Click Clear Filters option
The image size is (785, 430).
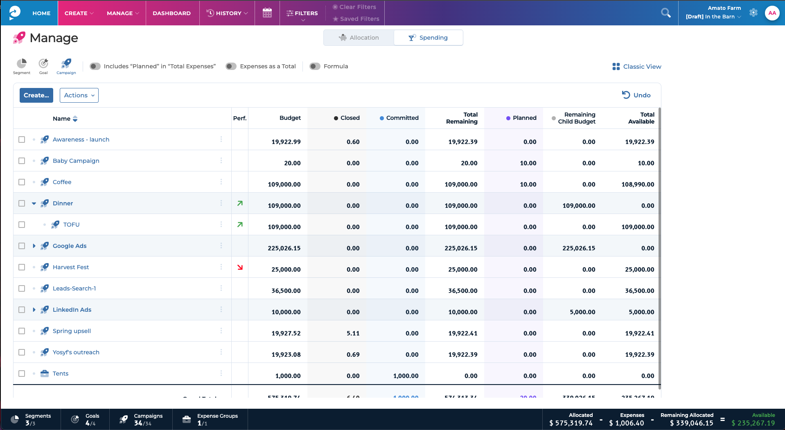pos(354,7)
